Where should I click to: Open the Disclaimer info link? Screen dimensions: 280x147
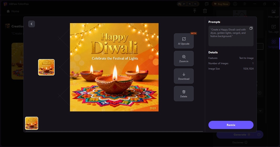pyautogui.click(x=240, y=142)
